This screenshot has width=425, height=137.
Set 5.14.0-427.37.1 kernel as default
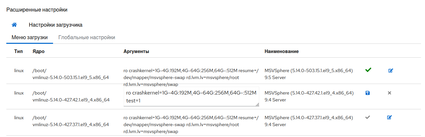pyautogui.click(x=367, y=117)
